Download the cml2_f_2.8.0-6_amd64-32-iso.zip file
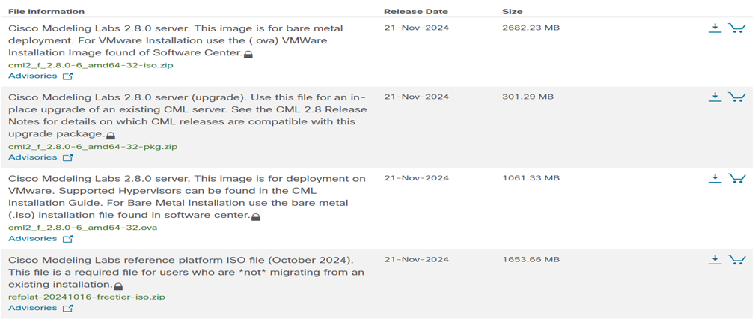The width and height of the screenshot is (755, 319). (x=715, y=28)
